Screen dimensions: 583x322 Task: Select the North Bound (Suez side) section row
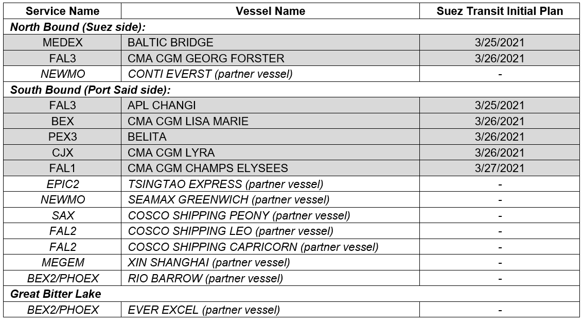291,27
